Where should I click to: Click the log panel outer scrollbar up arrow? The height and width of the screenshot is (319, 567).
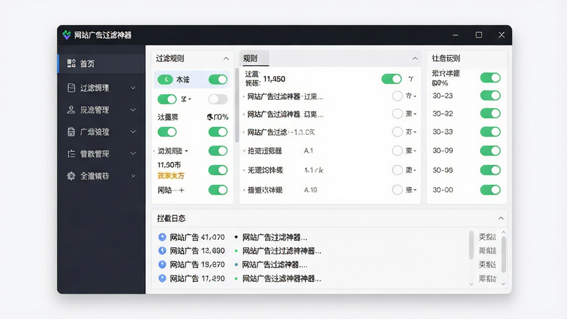pos(503,232)
